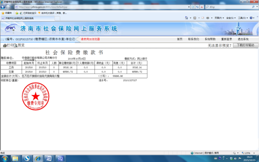Click the IE address bar URL field
Viewport: 259px width, 162px height.
point(101,7)
